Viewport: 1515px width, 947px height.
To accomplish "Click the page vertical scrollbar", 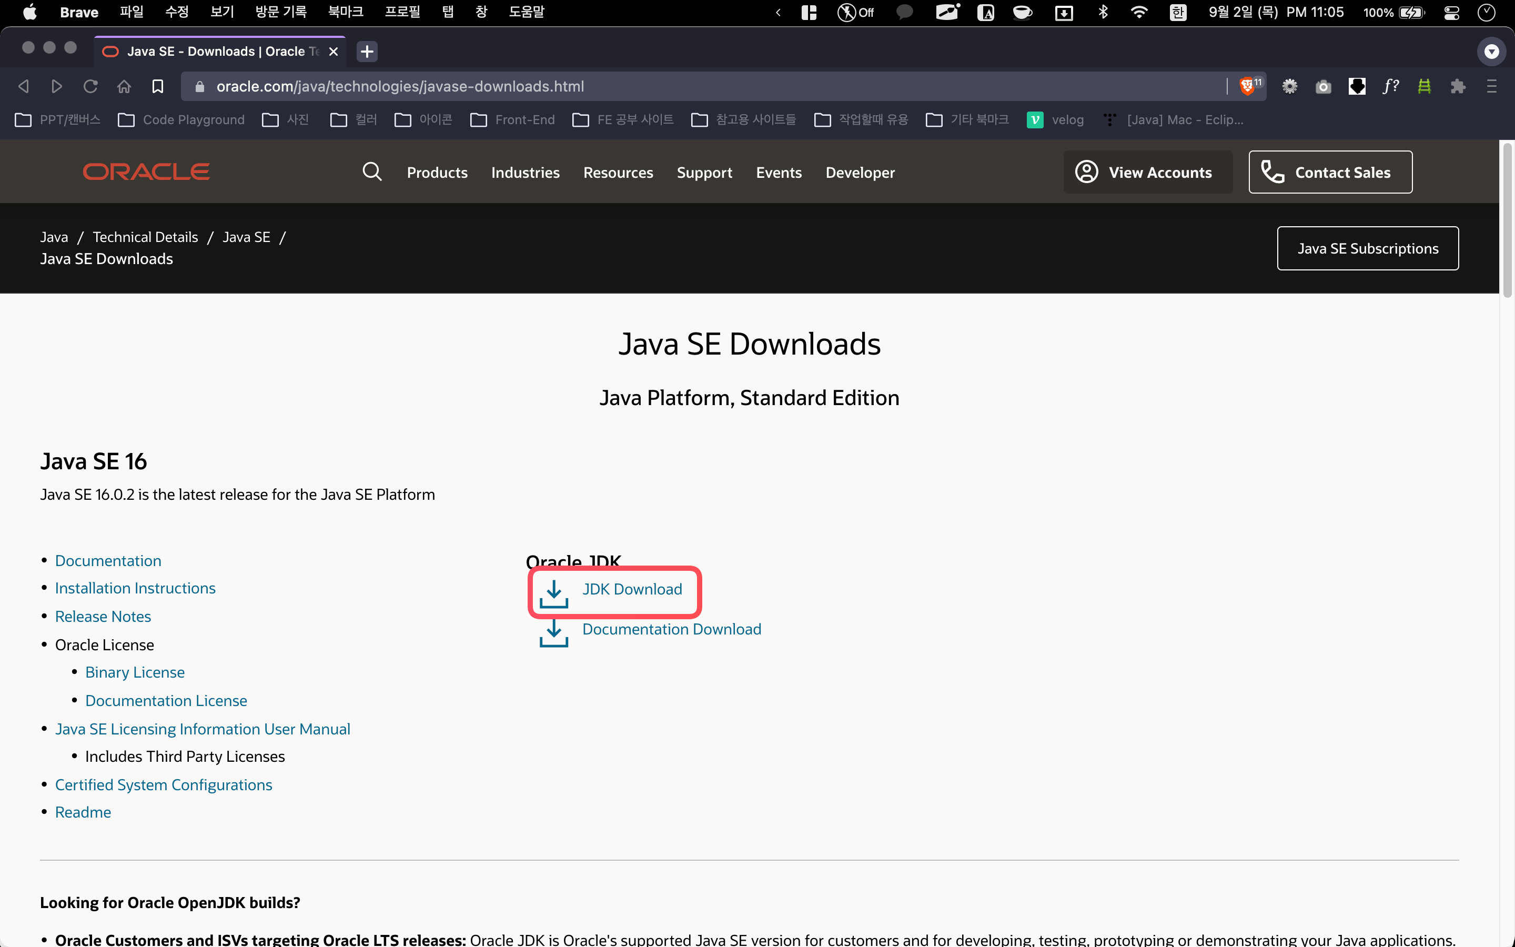I will [x=1508, y=219].
